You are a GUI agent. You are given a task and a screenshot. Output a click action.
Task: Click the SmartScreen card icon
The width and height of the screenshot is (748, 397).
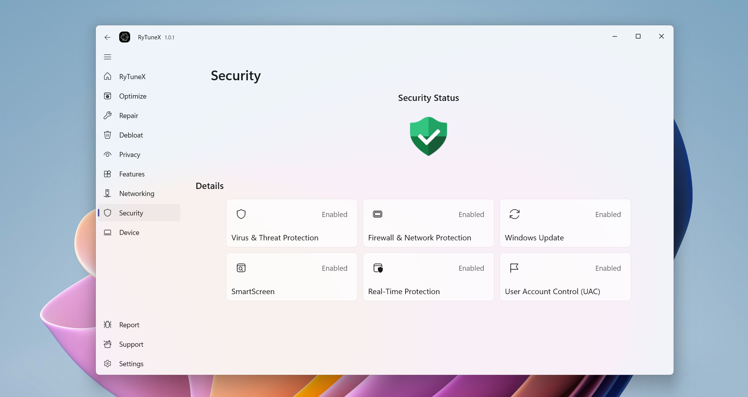tap(241, 268)
